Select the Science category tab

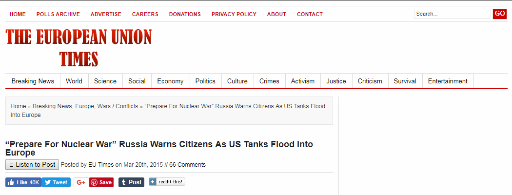point(105,81)
